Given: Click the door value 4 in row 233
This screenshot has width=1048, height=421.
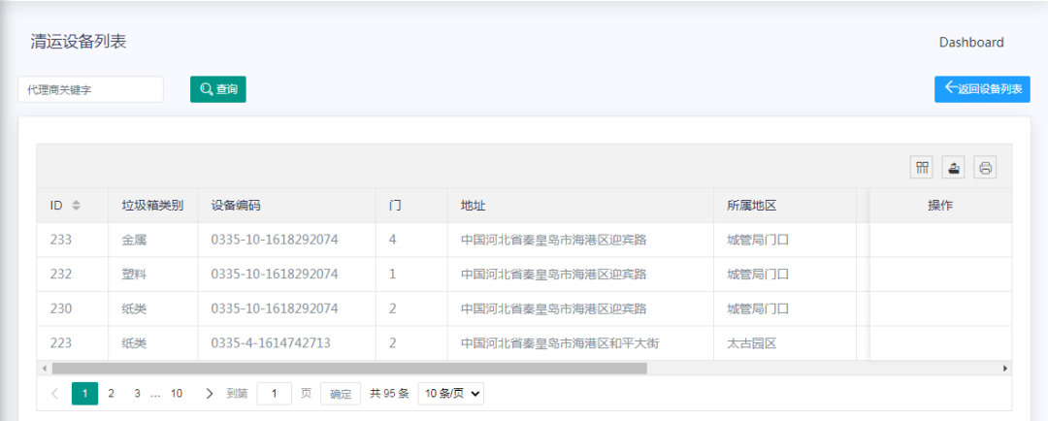Looking at the screenshot, I should pos(411,240).
